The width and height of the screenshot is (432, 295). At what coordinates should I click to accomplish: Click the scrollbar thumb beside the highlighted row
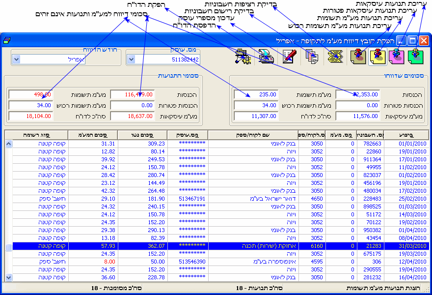pos(9,247)
